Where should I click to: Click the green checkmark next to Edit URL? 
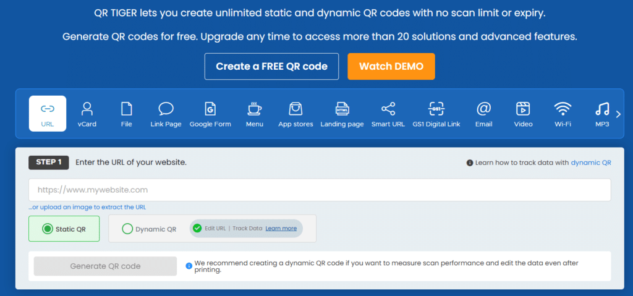click(197, 228)
